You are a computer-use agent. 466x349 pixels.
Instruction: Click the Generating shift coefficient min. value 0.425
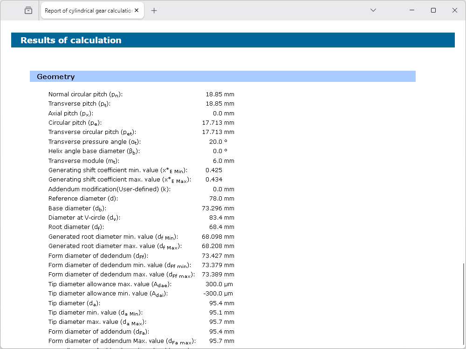coord(214,170)
